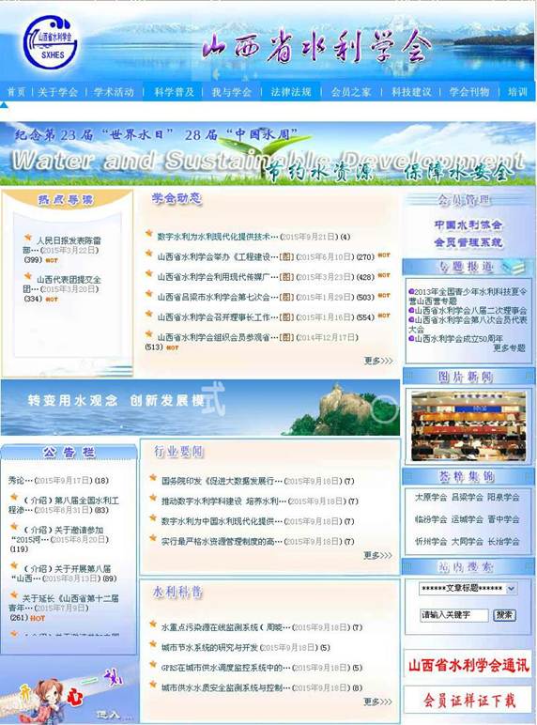Click the HOT badge next to 山西省水利学会举办 article
This screenshot has height=725, width=537.
click(384, 255)
